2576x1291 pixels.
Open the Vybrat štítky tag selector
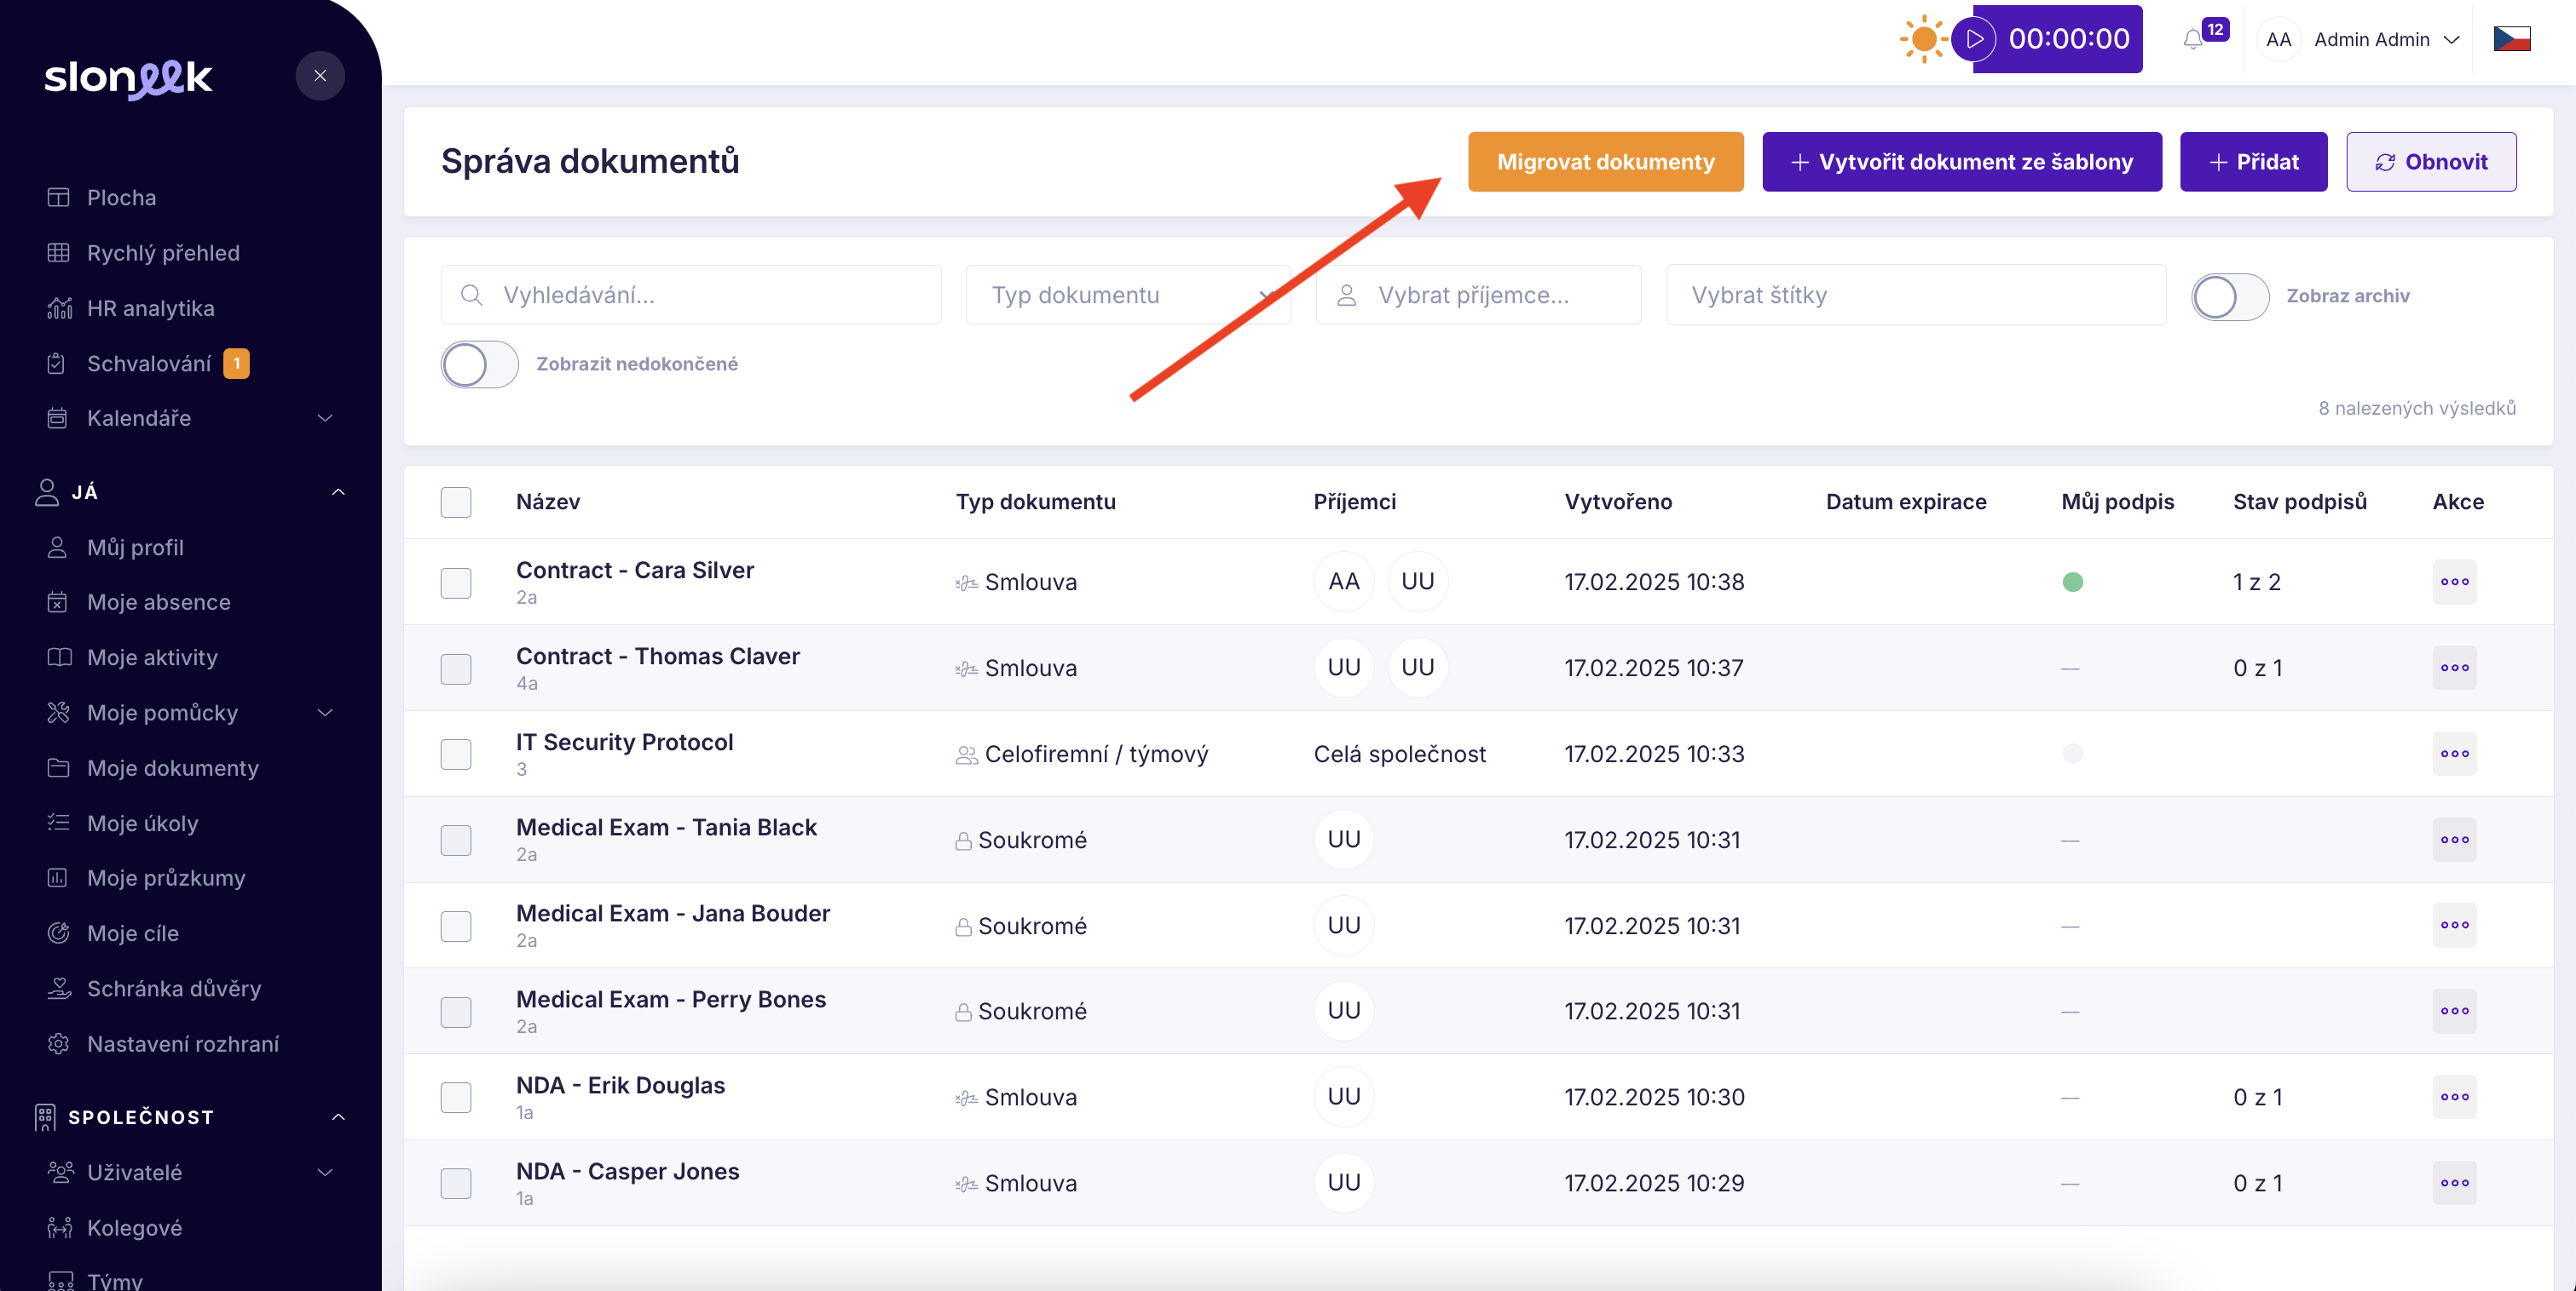pyautogui.click(x=1915, y=295)
